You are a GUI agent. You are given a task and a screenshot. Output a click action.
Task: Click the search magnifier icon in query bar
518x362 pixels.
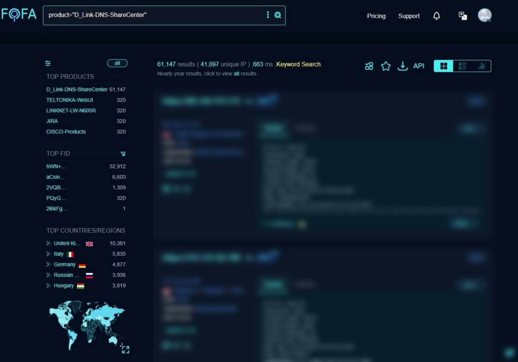(278, 15)
